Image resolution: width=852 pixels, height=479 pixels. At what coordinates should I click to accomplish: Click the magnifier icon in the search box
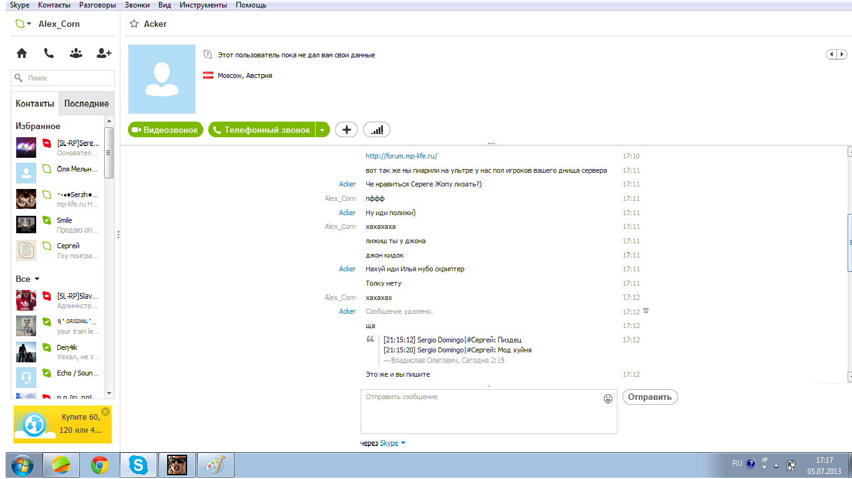(19, 78)
